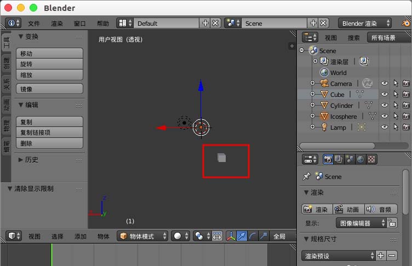The height and width of the screenshot is (266, 412).
Task: Expand the History panel
Action: 21,160
